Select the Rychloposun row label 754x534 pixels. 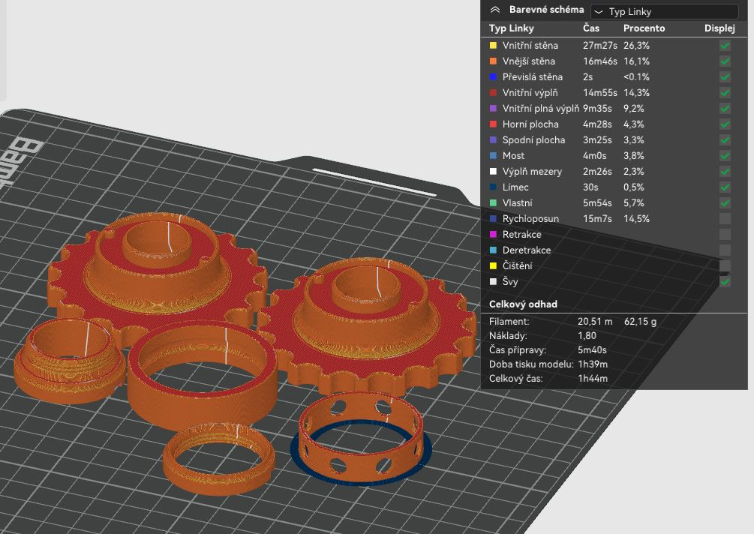[530, 219]
